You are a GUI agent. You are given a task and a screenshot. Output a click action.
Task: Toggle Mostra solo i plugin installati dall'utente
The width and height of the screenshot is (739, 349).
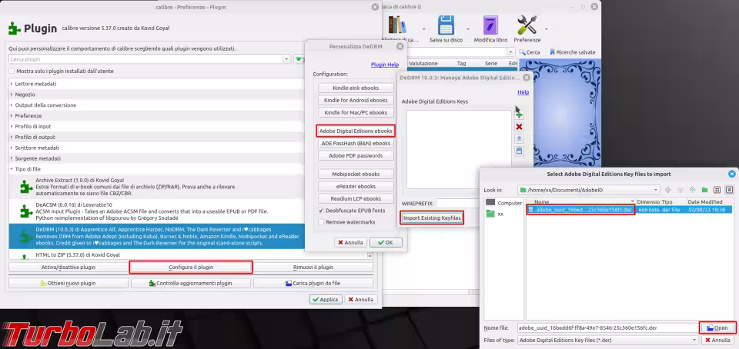coord(12,71)
